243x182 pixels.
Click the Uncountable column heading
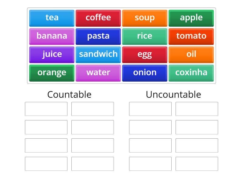click(173, 95)
